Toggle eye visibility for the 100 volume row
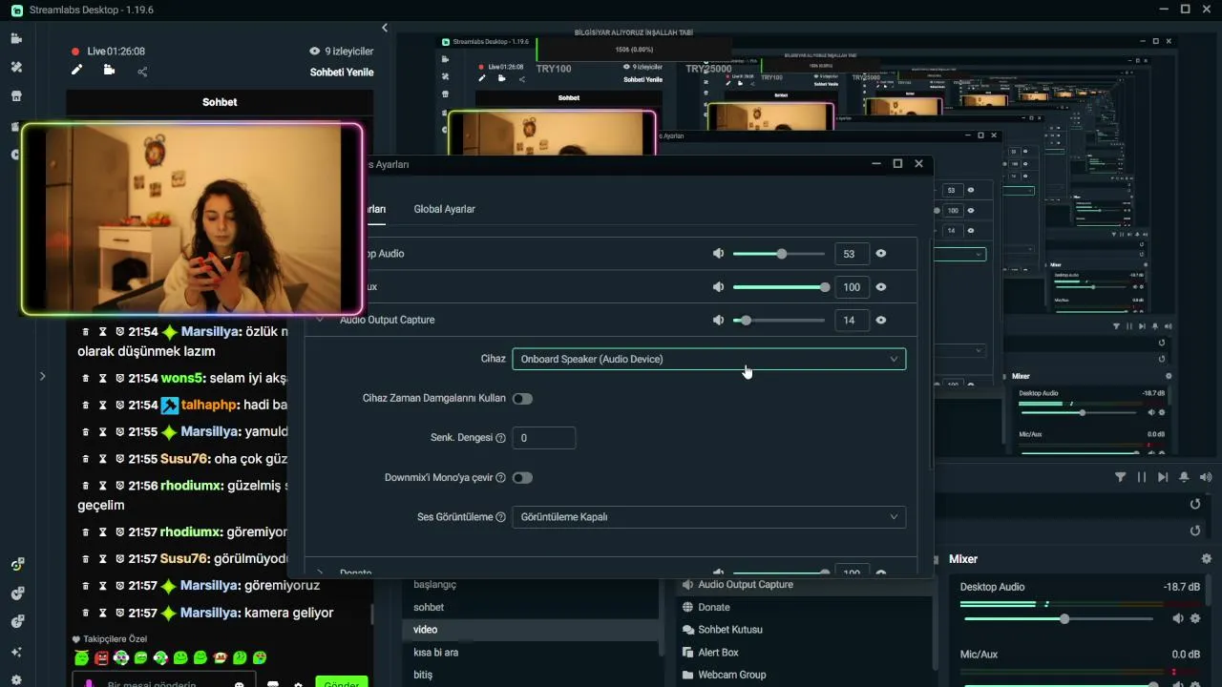Viewport: 1222px width, 687px height. tap(881, 287)
